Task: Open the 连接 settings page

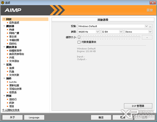Action: [12, 68]
